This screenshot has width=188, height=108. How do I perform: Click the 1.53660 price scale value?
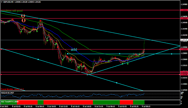click(x=184, y=59)
